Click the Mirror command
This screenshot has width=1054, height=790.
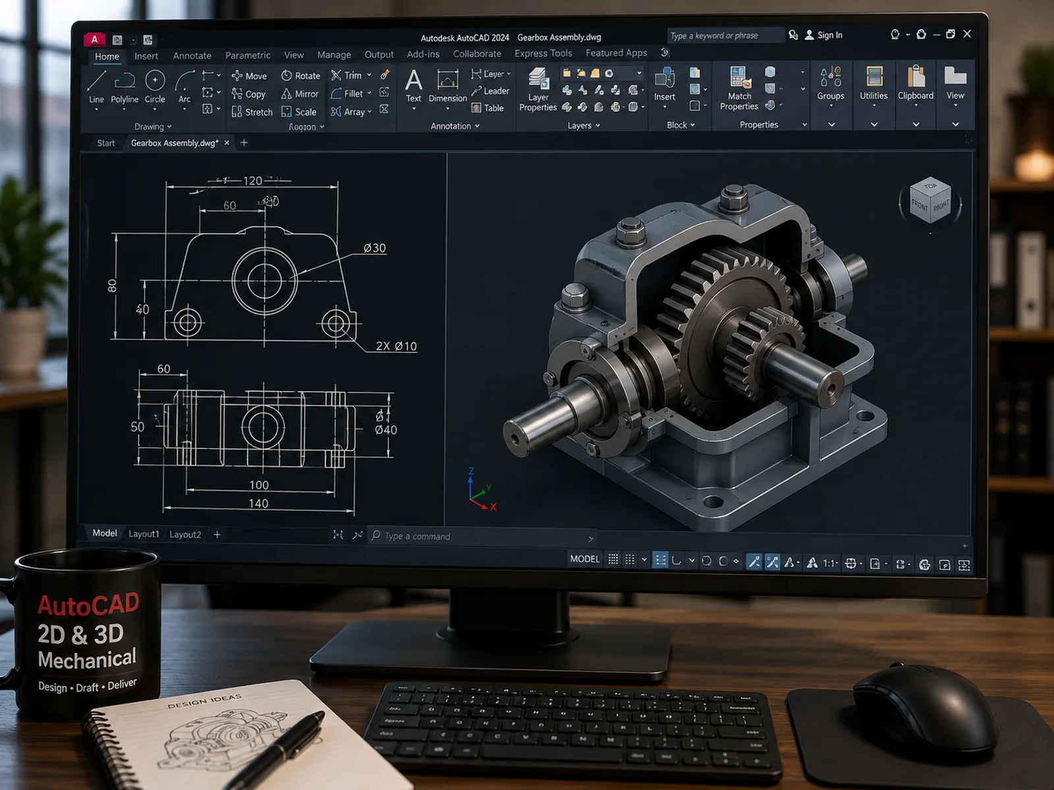pos(300,94)
